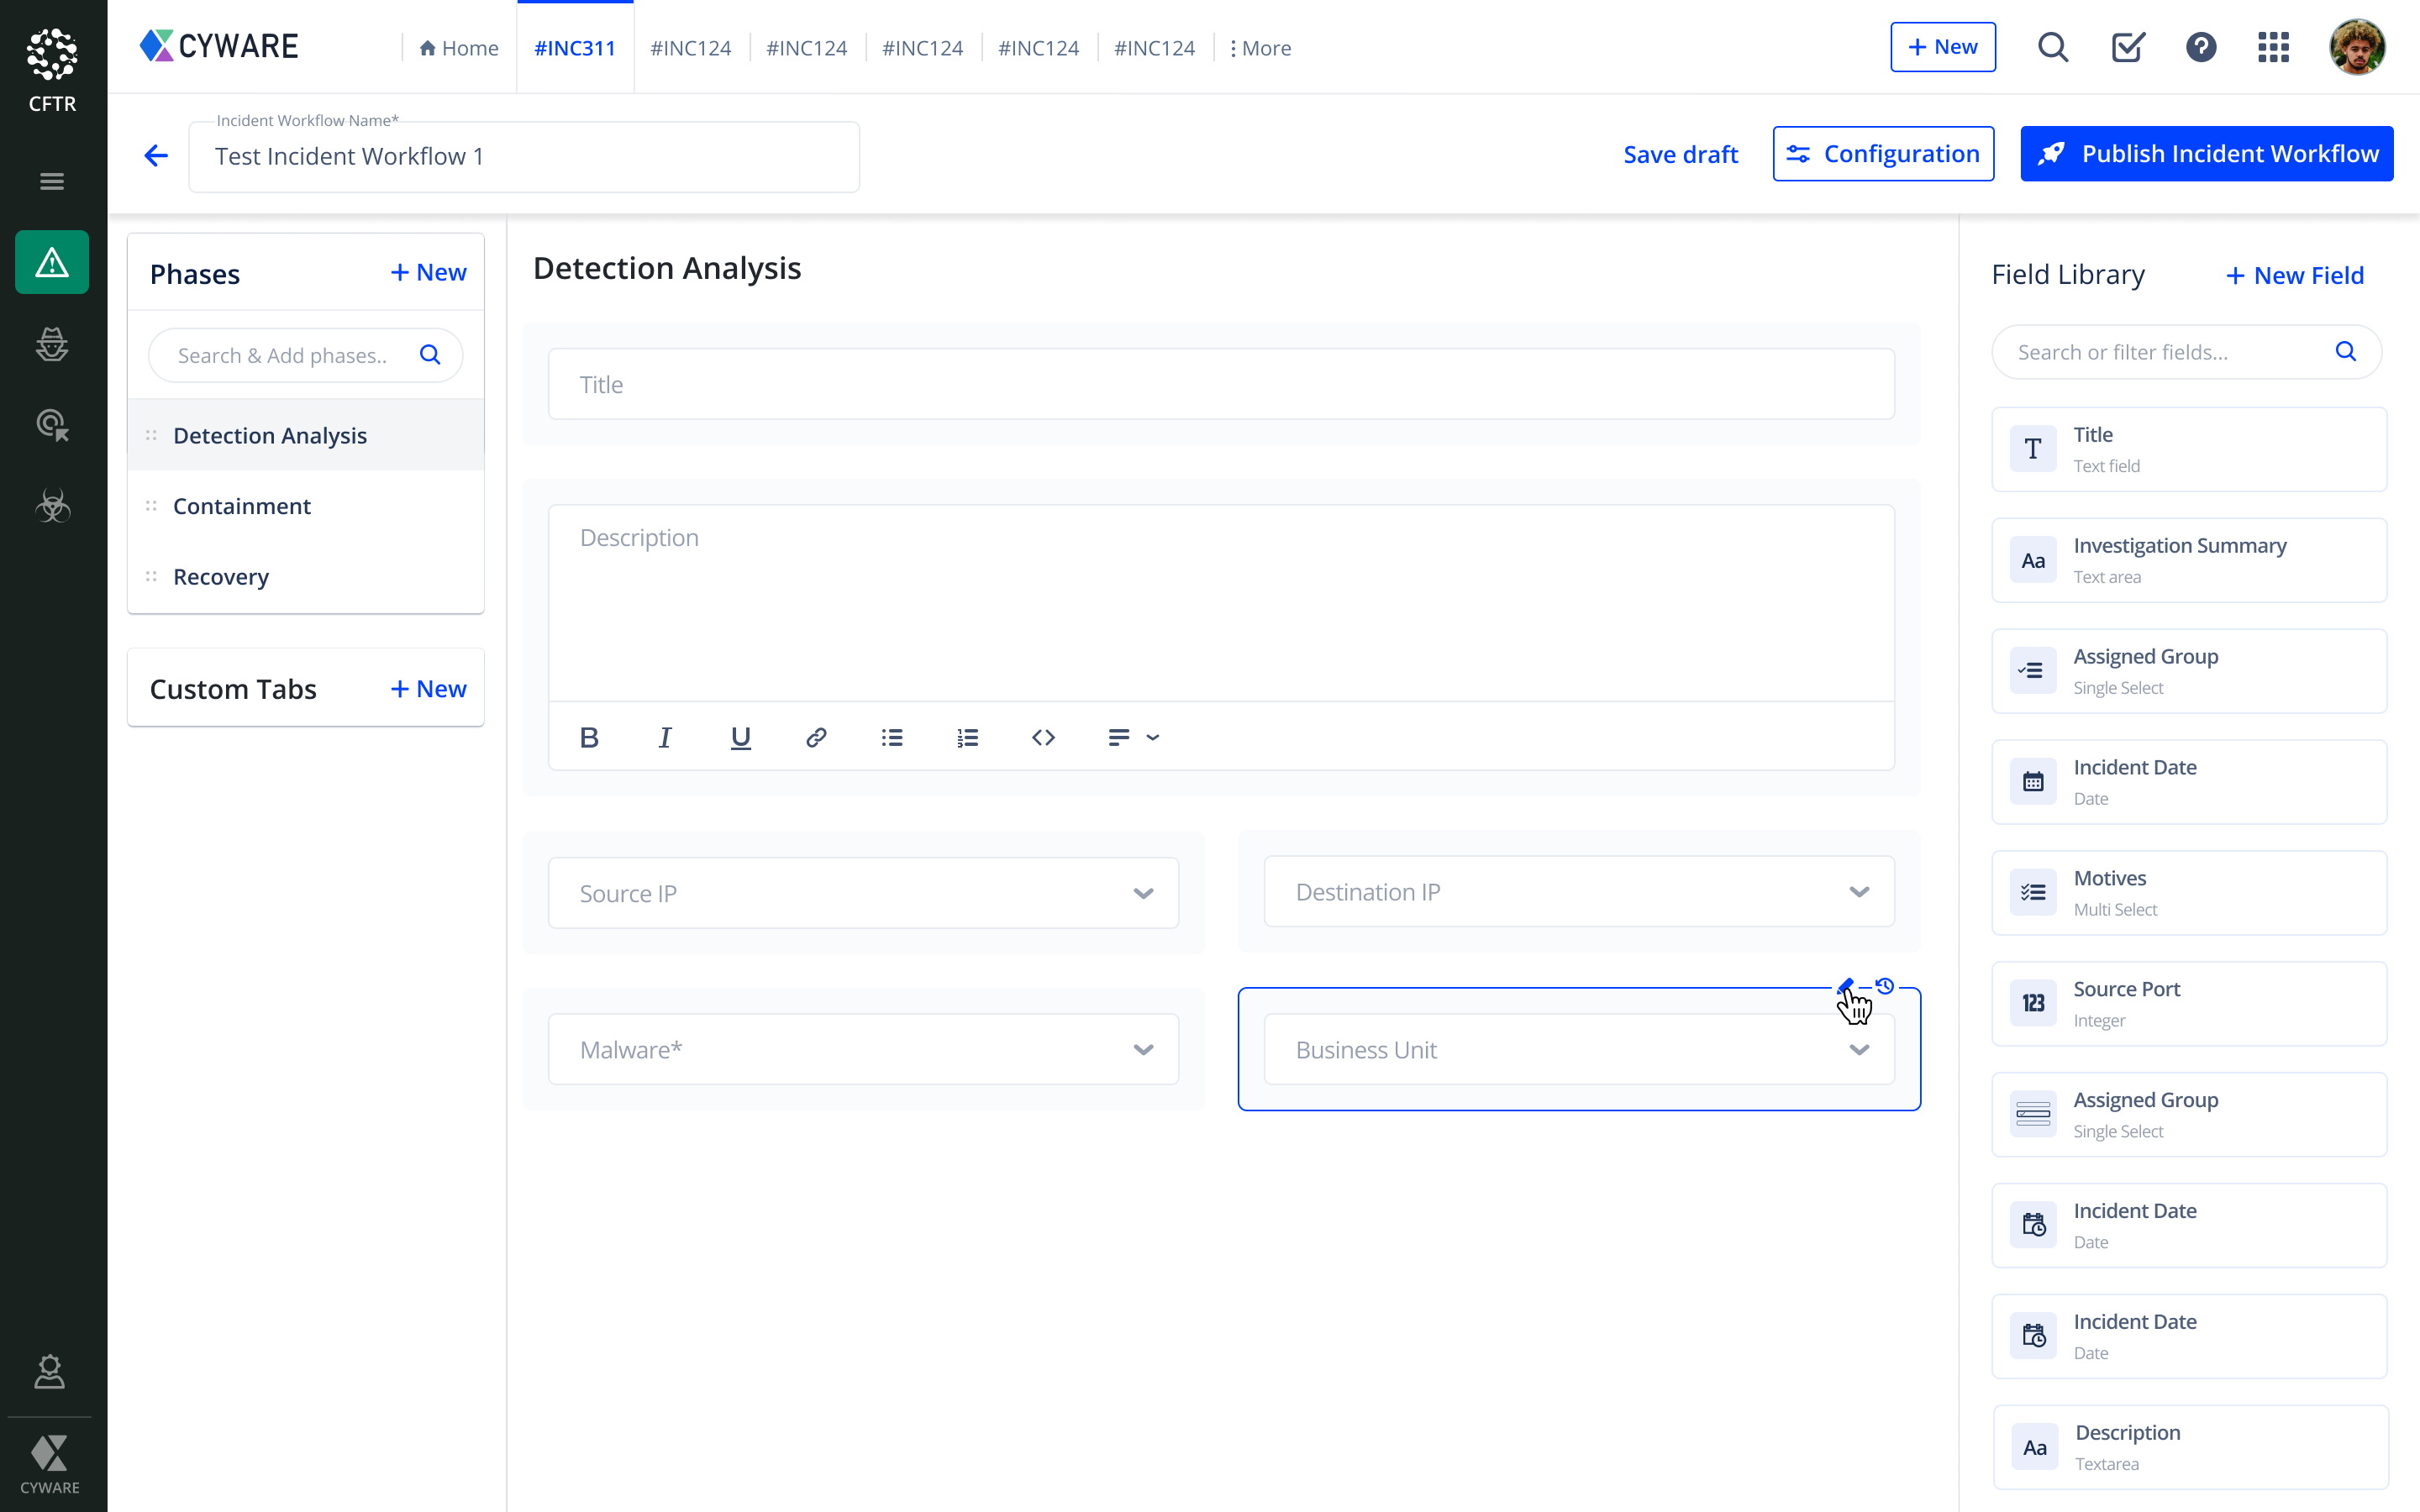Click Publish Incident Workflow button
Screen dimensions: 2420x1512
point(2206,154)
